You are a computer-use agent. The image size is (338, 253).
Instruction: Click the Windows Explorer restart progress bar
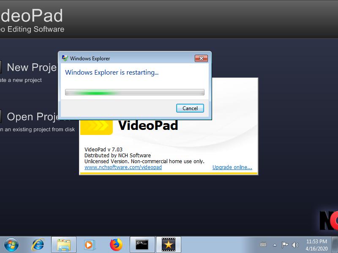[135, 92]
